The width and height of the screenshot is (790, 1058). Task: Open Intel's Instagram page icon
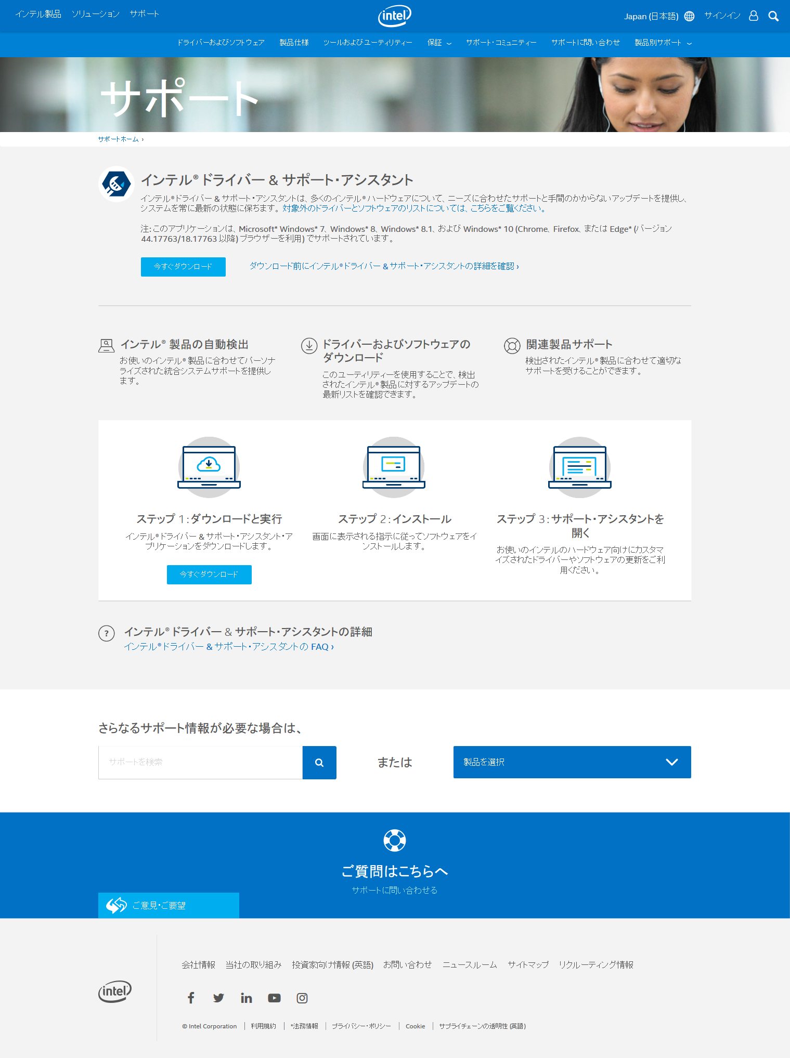coord(302,998)
